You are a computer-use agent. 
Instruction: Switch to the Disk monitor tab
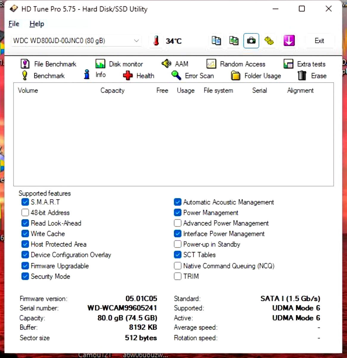[119, 64]
